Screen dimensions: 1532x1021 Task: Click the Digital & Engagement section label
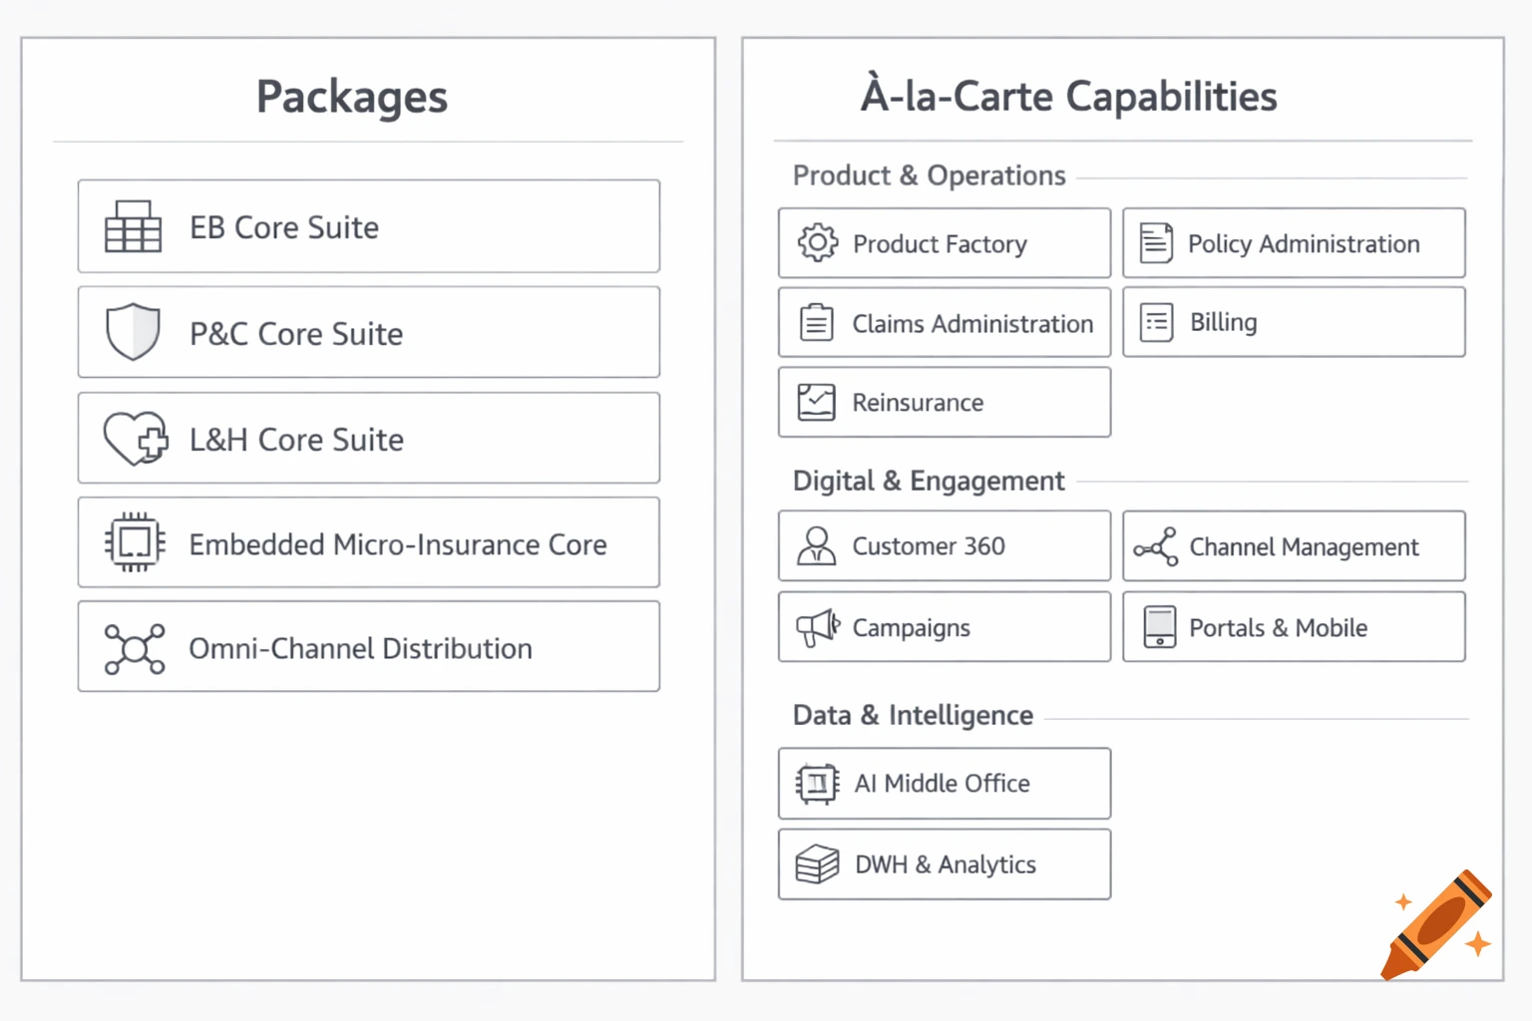click(929, 481)
